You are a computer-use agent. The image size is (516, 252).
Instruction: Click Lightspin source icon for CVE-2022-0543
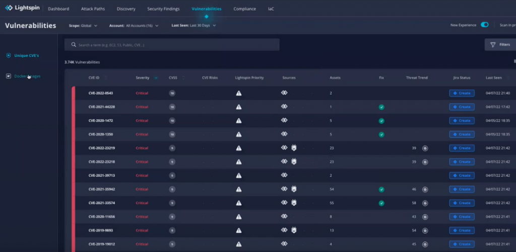pyautogui.click(x=284, y=93)
